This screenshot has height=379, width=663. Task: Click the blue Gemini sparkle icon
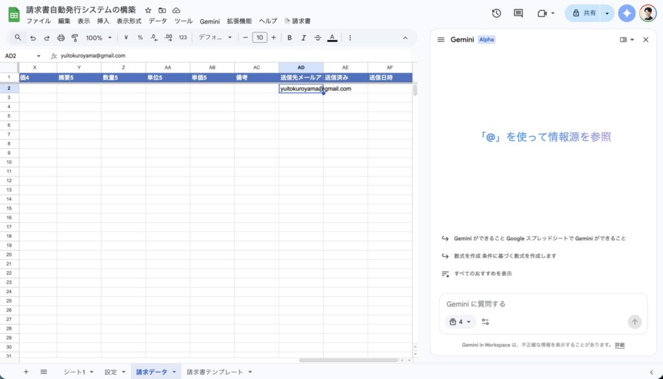click(x=626, y=13)
